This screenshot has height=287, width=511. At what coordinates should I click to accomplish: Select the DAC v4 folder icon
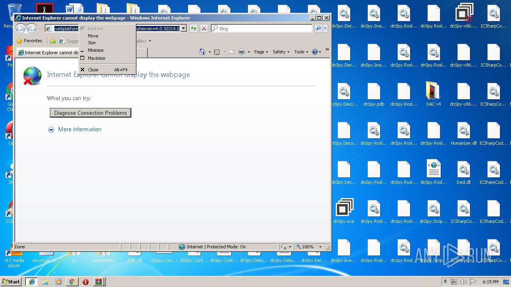pos(433,94)
